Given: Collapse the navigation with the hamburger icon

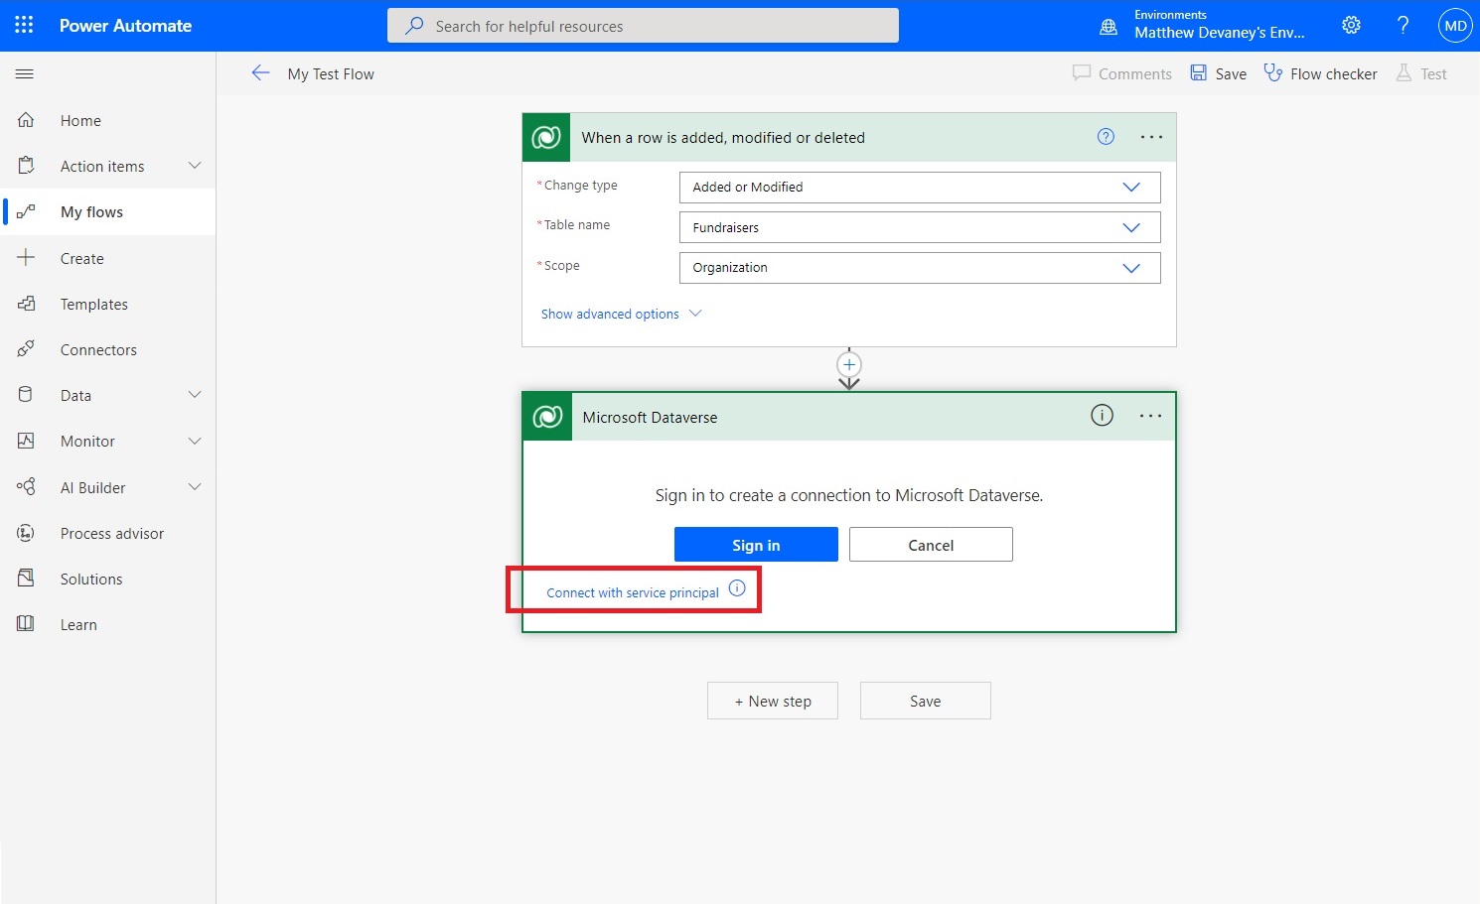Looking at the screenshot, I should click(x=24, y=73).
